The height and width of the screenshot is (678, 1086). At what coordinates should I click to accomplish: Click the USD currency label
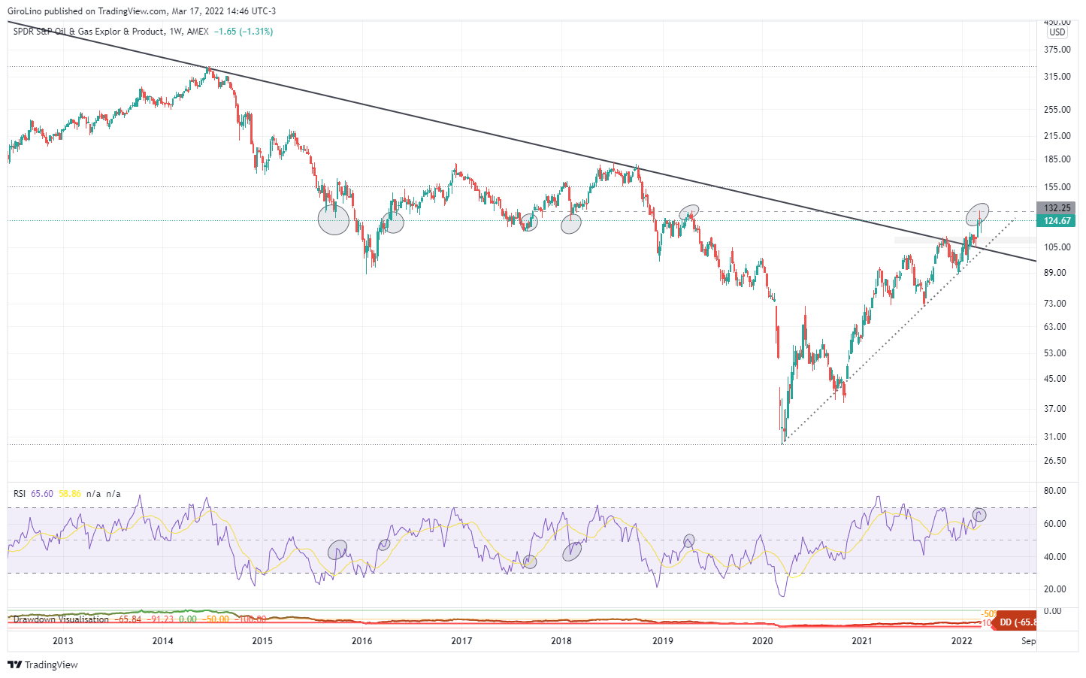(x=1057, y=32)
